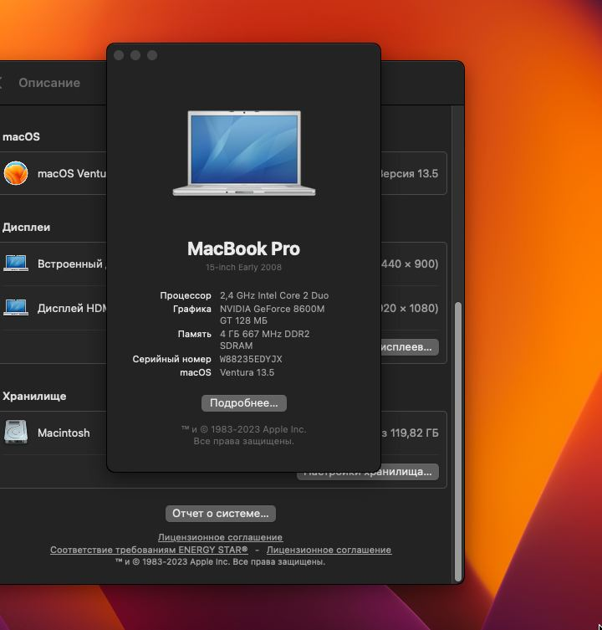The image size is (602, 630).
Task: Click the Процессор label
Action: (x=186, y=295)
